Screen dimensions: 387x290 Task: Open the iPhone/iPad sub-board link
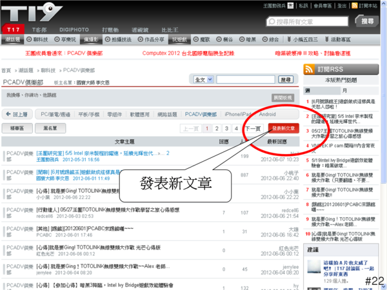(238, 115)
